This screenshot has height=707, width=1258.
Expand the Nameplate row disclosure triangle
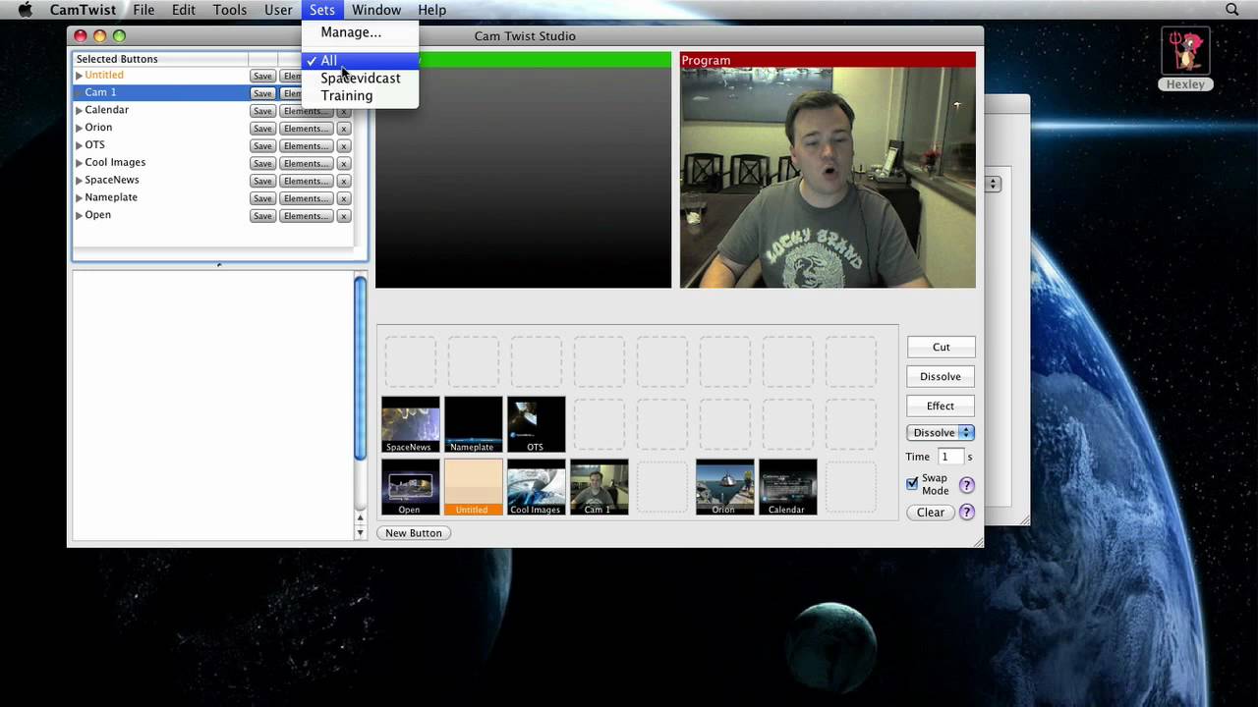[79, 198]
